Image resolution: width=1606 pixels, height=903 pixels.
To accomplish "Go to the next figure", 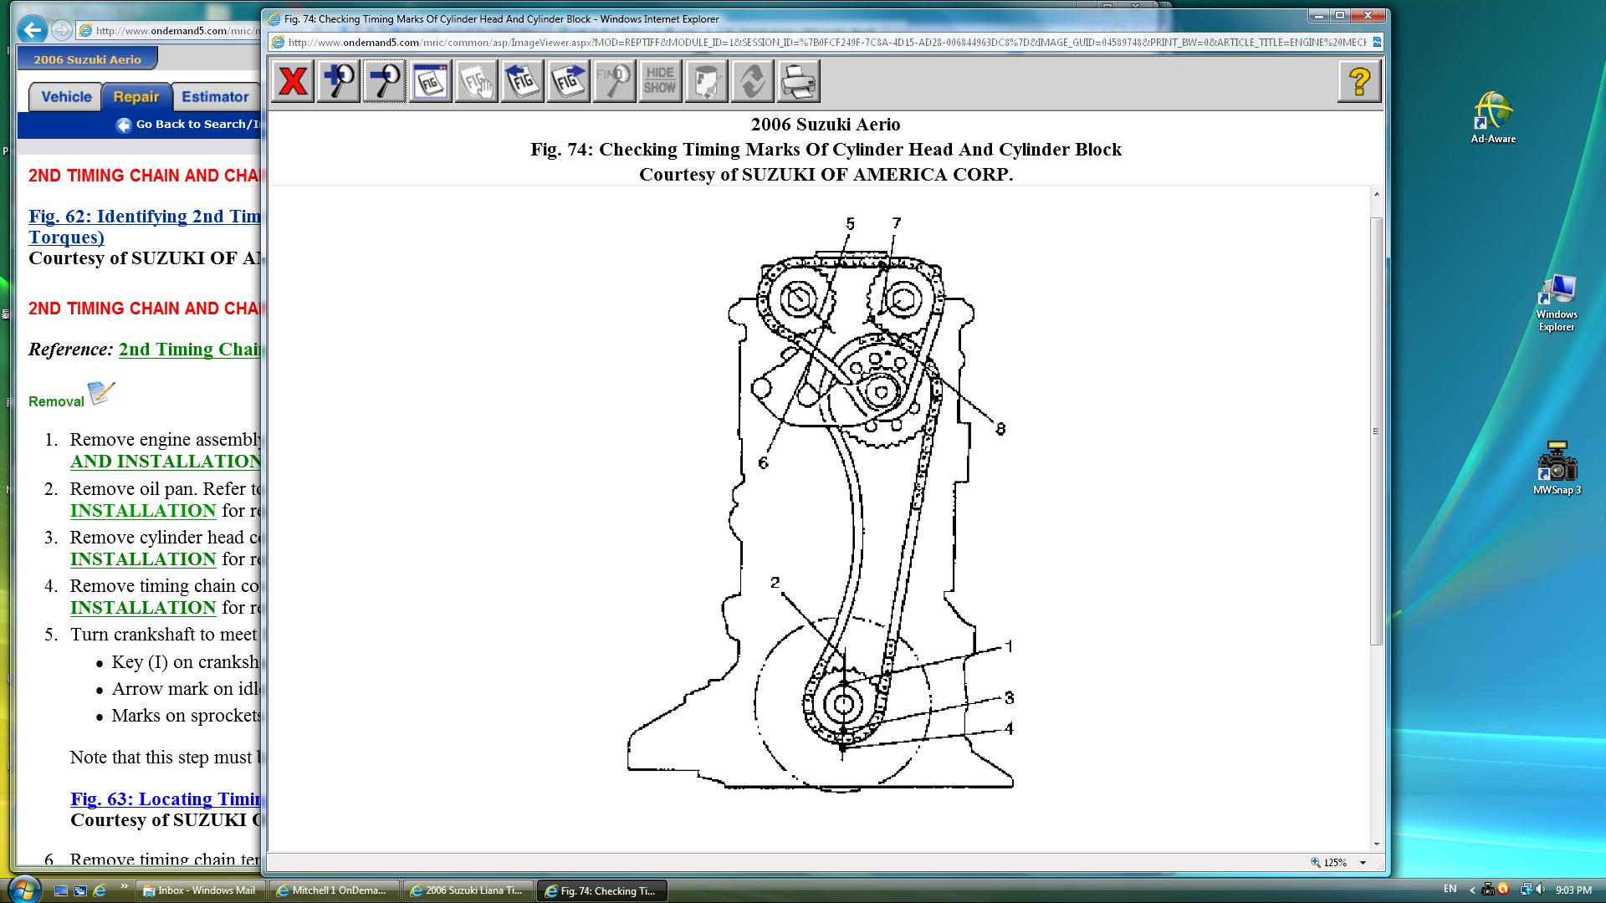I will 569,82.
